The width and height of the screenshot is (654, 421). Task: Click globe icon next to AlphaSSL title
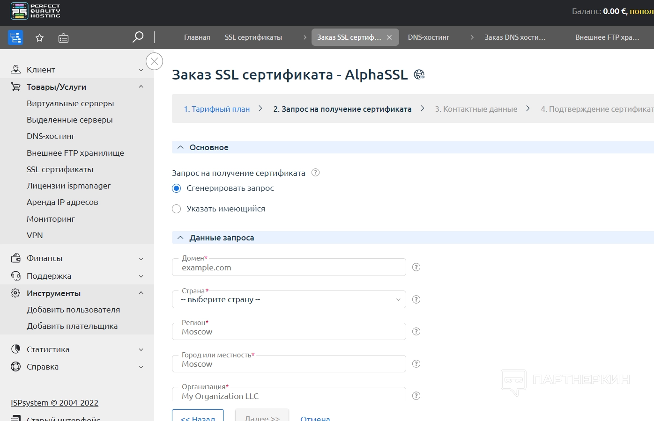[x=419, y=74]
